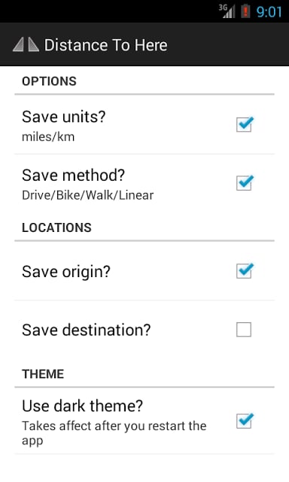The height and width of the screenshot is (482, 289).
Task: Tap the OPTIONS section header
Action: tap(49, 81)
